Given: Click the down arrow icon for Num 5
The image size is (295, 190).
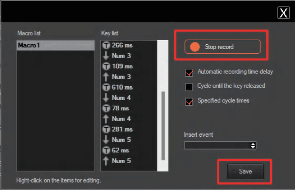Looking at the screenshot, I should [106, 140].
